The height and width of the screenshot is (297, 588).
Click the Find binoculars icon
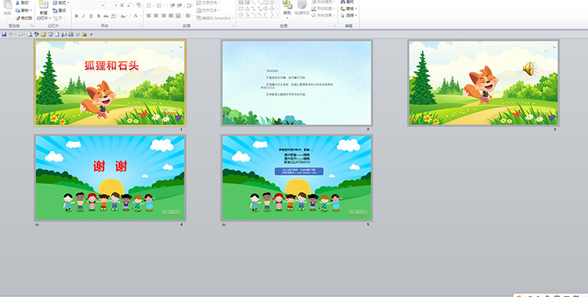click(x=343, y=2)
